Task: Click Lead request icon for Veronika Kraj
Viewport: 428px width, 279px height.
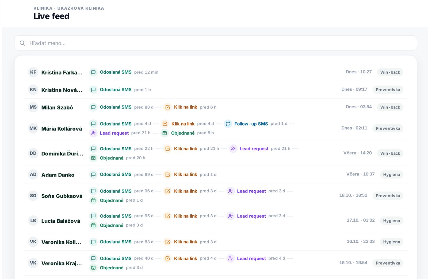Action: coord(231,258)
